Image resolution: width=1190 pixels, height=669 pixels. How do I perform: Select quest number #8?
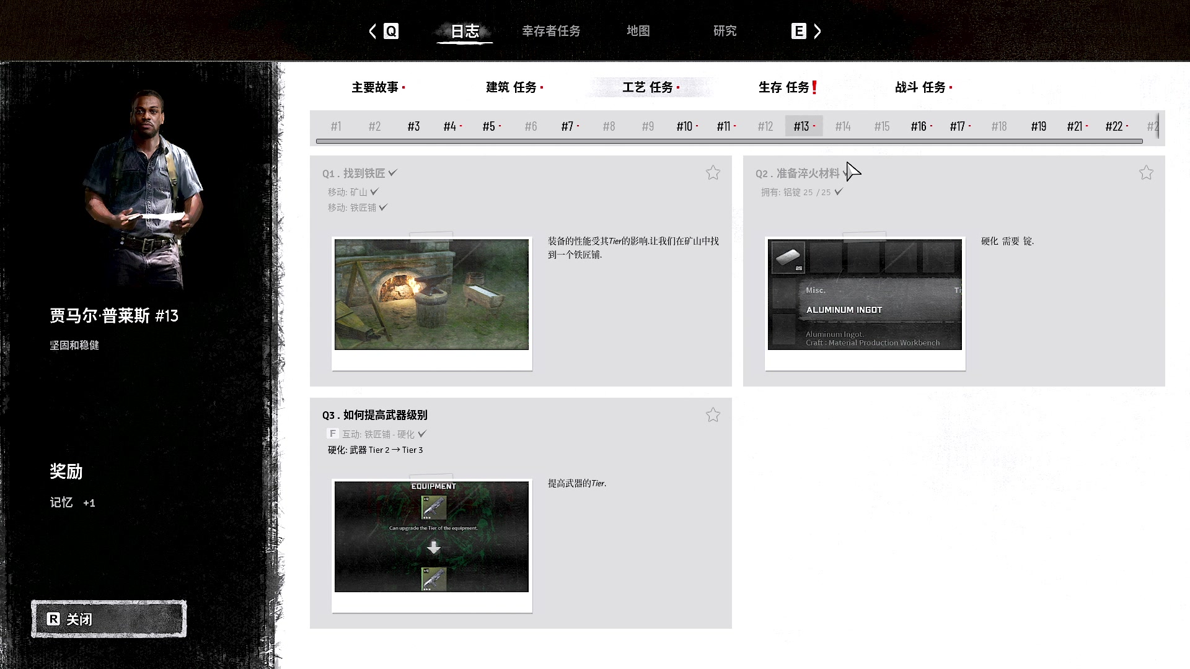609,126
